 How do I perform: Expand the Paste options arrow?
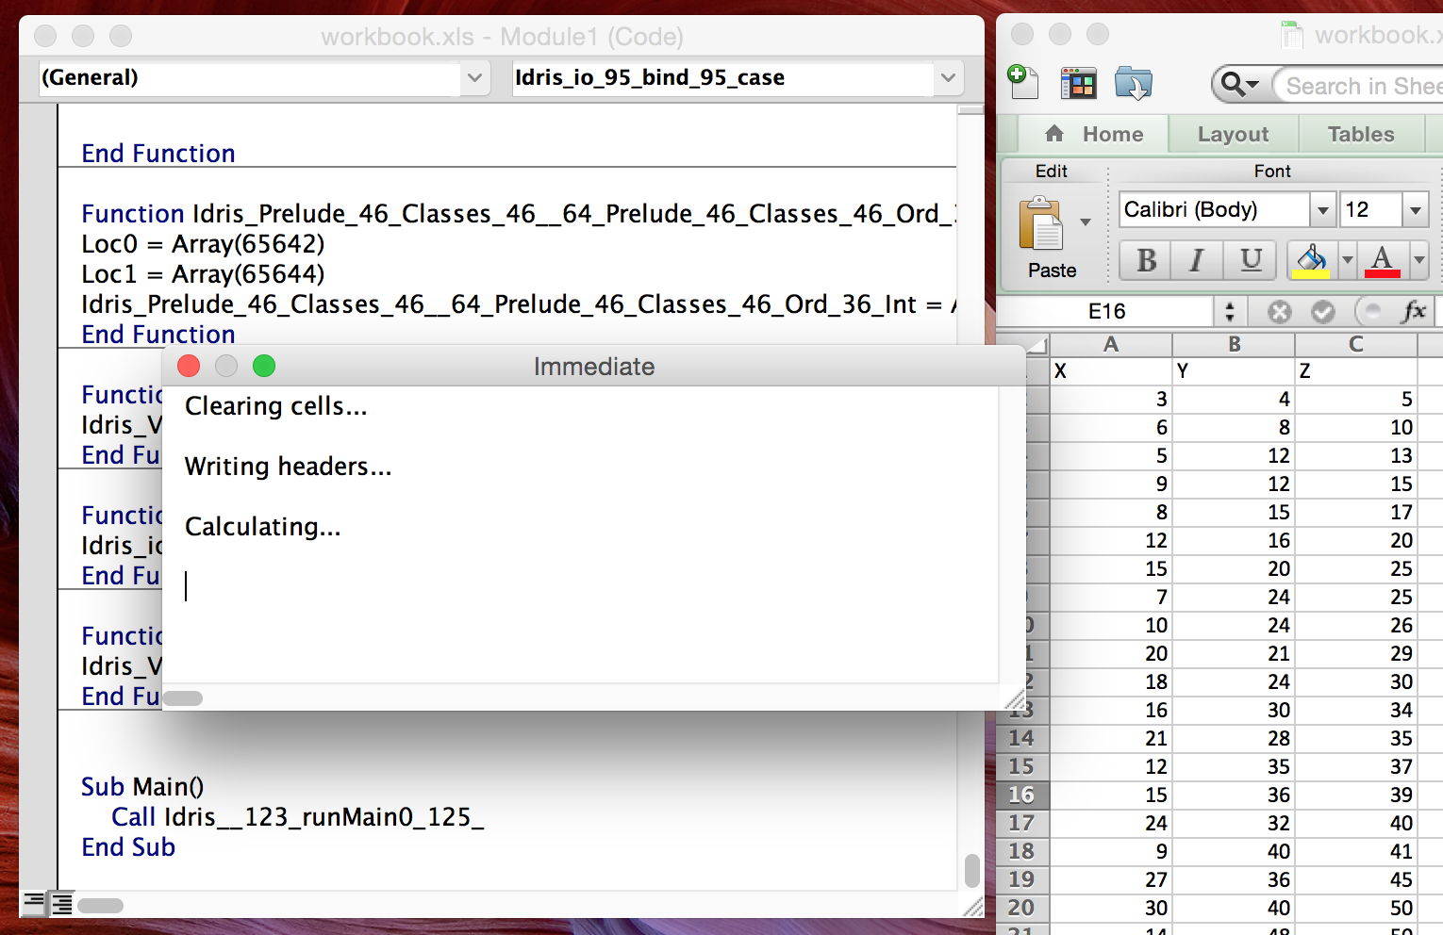click(x=1086, y=222)
